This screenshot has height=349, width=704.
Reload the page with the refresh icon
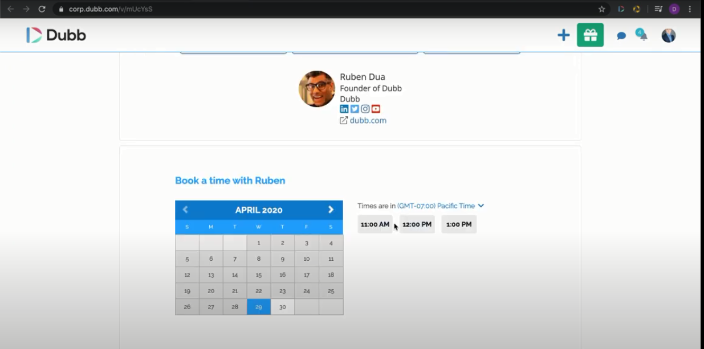[42, 9]
